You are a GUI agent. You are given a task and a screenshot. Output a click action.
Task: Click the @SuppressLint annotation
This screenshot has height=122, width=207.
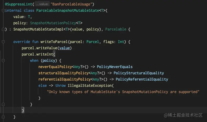tap(19, 4)
